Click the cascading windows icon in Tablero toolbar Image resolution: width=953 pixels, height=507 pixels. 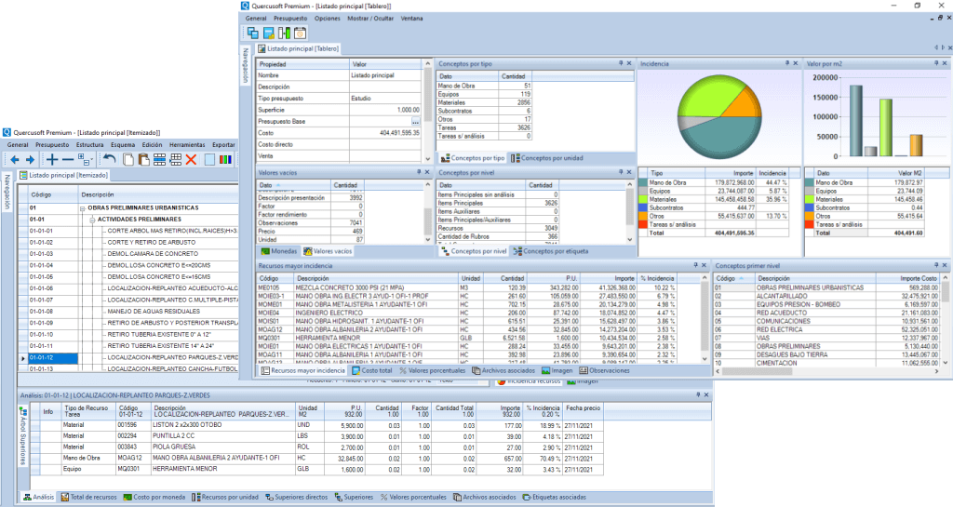pyautogui.click(x=253, y=33)
